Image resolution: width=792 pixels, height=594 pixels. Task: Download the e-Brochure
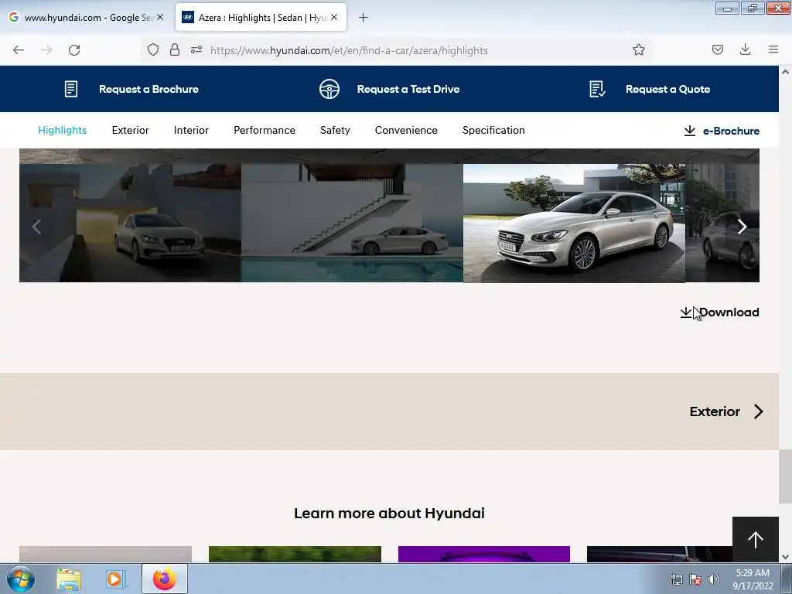[722, 131]
